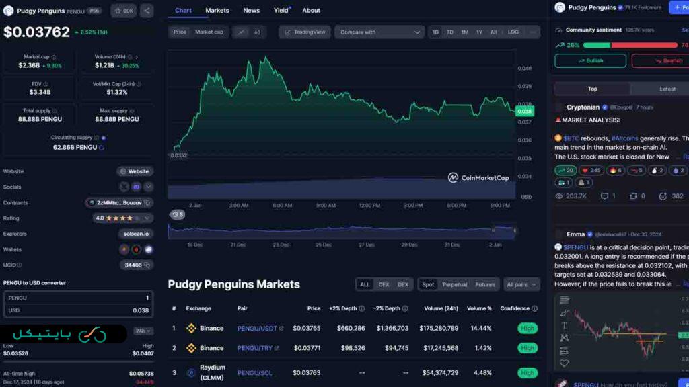The width and height of the screenshot is (689, 387).
Task: Expand the Rating 4.0 stars dropdown
Action: click(x=148, y=218)
